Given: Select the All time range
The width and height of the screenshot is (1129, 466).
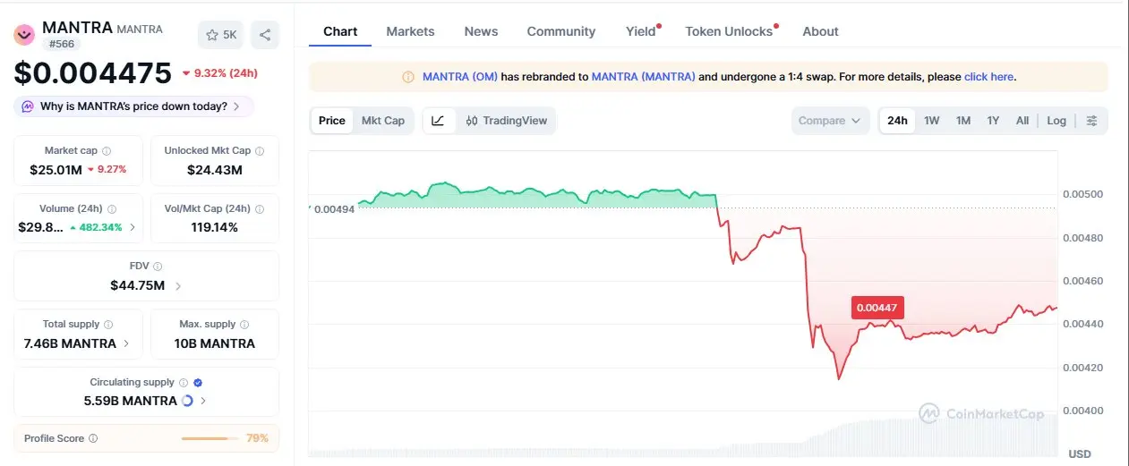Looking at the screenshot, I should (1022, 121).
